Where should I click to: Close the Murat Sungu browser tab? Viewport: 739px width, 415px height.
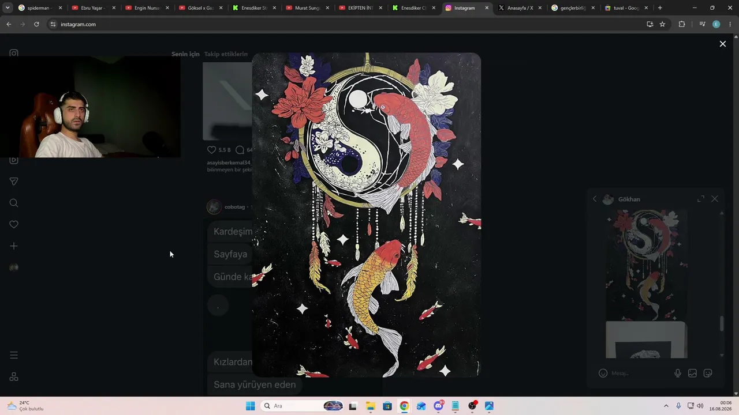pos(327,8)
